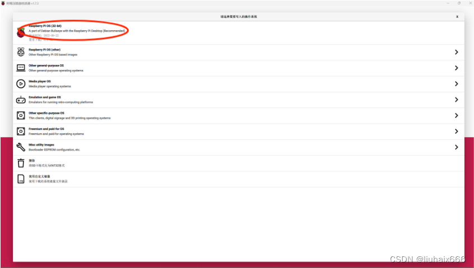Click the description about formatting SD card as FAT32
Viewport: 474px width, 268px height.
pyautogui.click(x=47, y=166)
